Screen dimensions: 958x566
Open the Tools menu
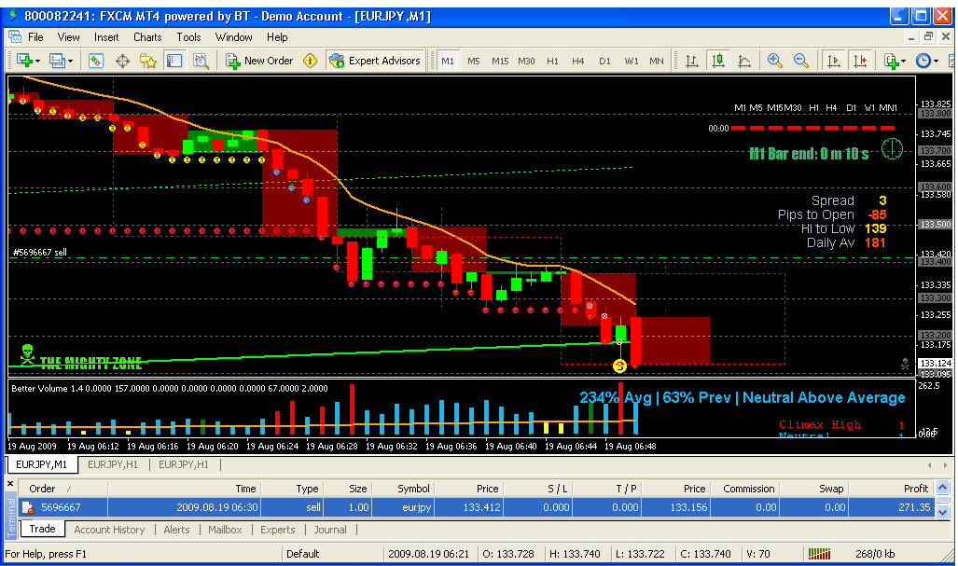(188, 37)
